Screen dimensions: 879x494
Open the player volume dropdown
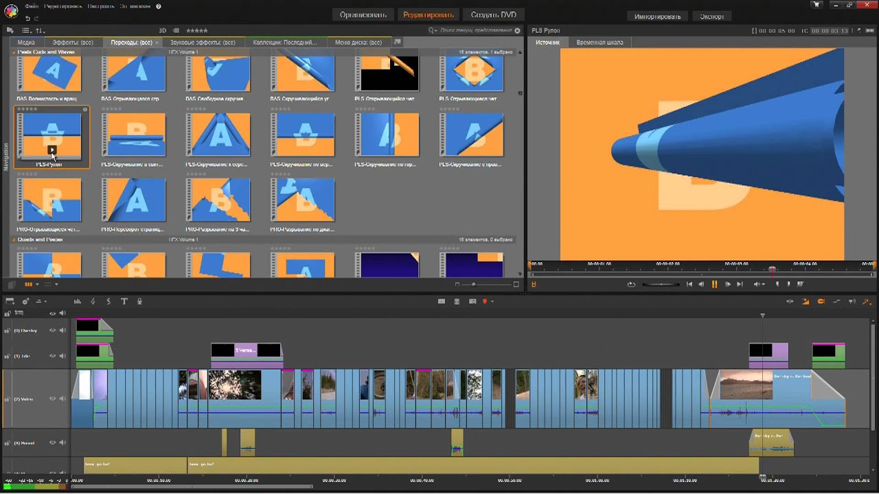[x=758, y=284]
